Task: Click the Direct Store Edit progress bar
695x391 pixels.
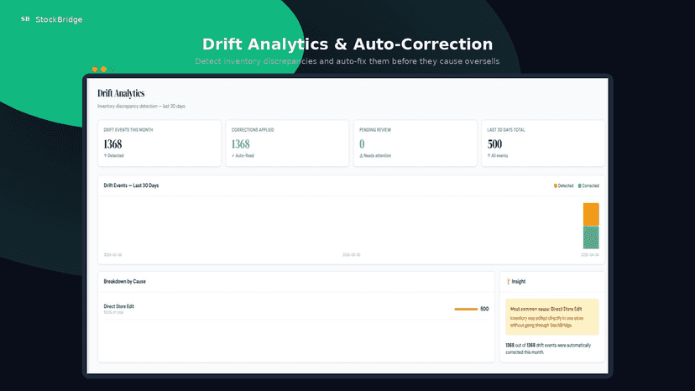Action: coord(466,309)
